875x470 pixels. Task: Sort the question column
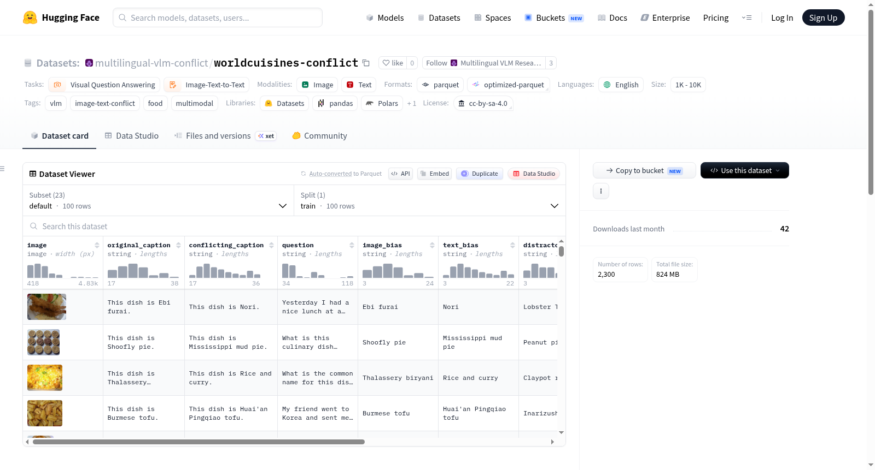point(352,245)
